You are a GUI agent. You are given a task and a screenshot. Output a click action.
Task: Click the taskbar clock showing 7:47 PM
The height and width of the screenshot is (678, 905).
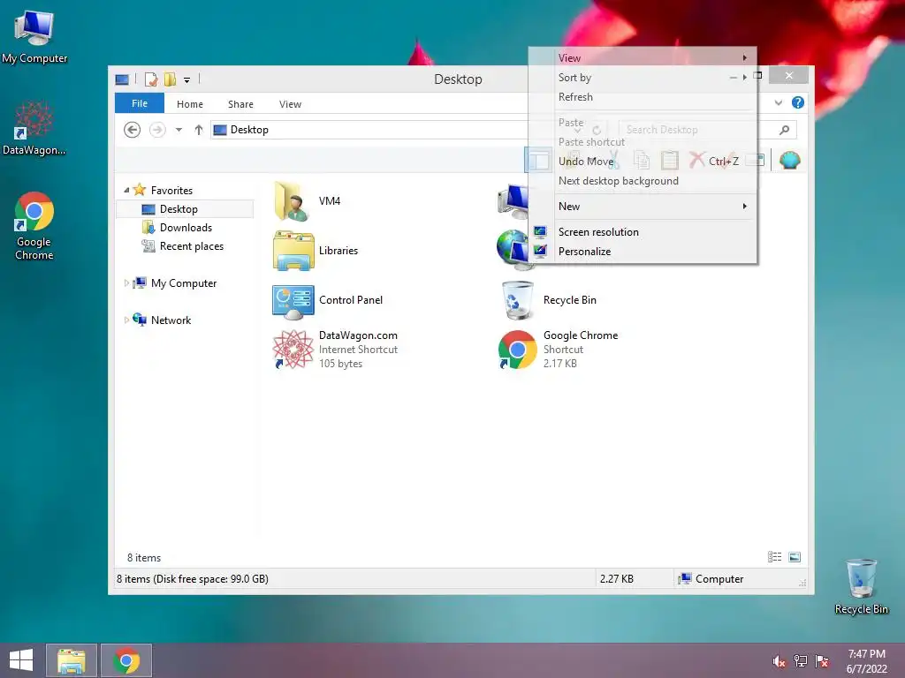(x=866, y=661)
